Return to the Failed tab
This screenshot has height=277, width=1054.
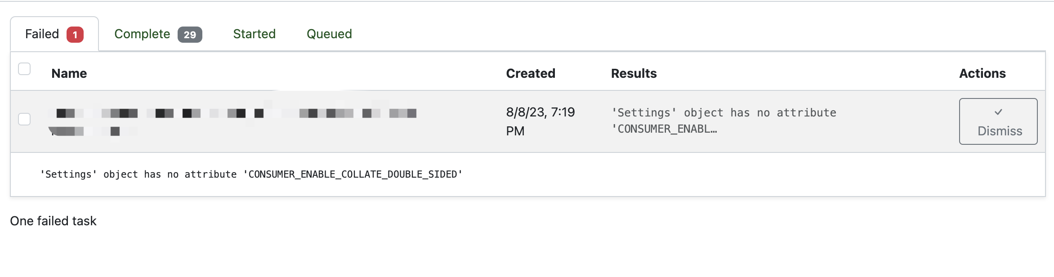click(43, 33)
